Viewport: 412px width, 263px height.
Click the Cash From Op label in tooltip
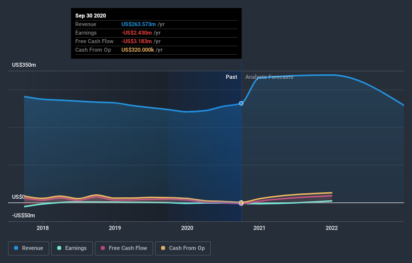point(93,50)
